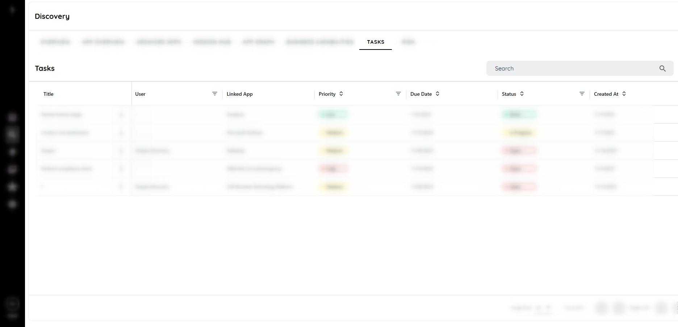678x327 pixels.
Task: Click inside the Search input field
Action: [x=561, y=68]
